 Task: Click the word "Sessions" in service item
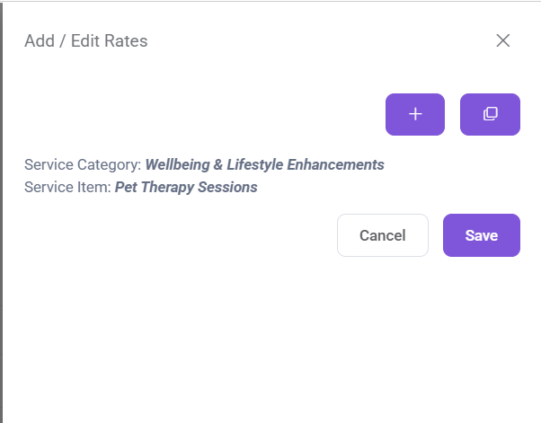coord(230,188)
